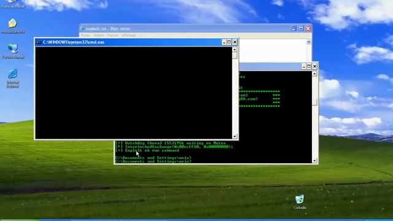Click the 'Watchdog thread 15531956 waiting on Mutex' line
Viewport: 393px width, 221px height.
pyautogui.click(x=171, y=143)
